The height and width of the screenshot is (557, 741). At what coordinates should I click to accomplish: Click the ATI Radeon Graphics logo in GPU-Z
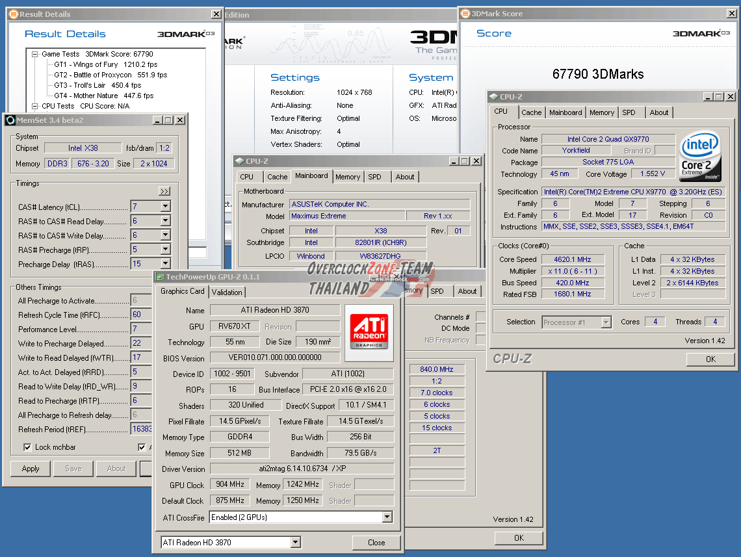(x=369, y=333)
